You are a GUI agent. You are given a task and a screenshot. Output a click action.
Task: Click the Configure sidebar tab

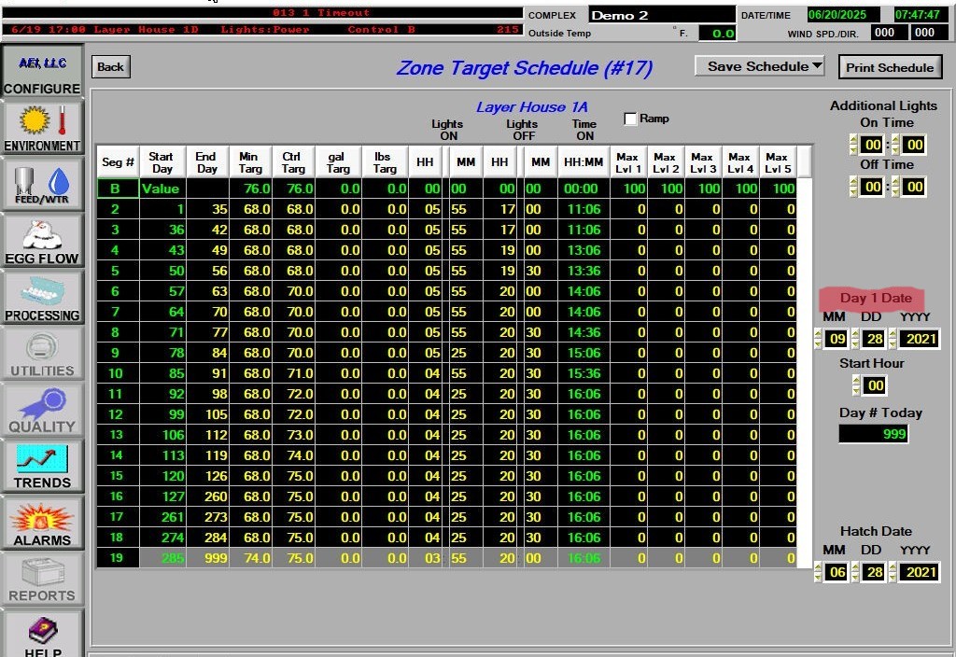42,71
